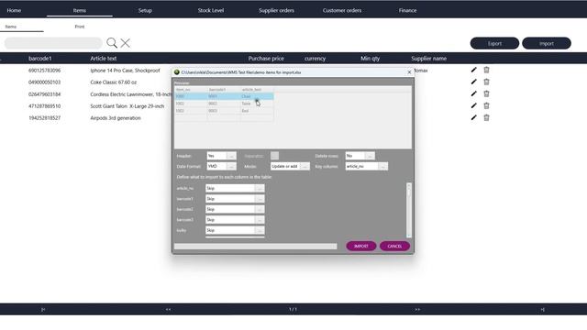Click barcode 026479603184
The height and width of the screenshot is (330, 587).
tap(45, 94)
